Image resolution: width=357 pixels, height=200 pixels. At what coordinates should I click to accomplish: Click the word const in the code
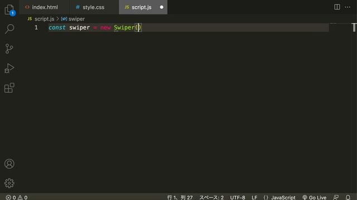point(57,27)
